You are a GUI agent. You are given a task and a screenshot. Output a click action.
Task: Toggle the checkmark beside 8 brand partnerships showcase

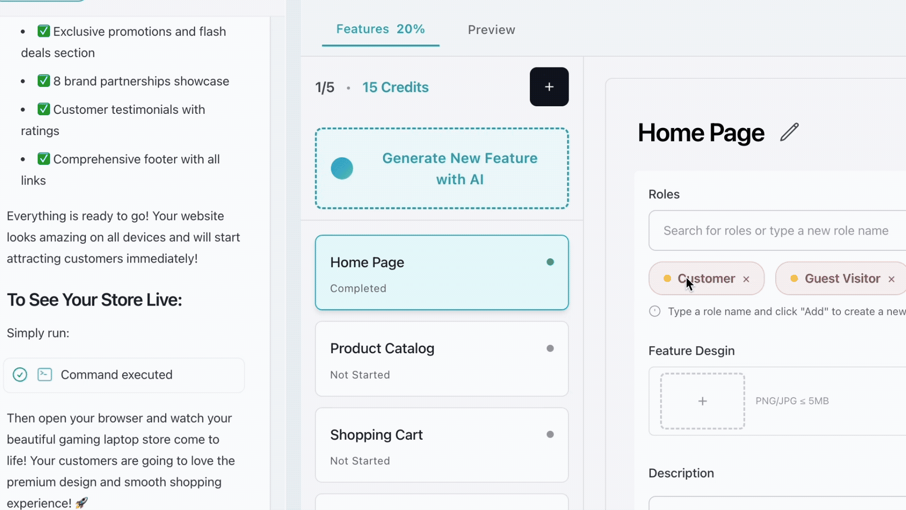click(x=44, y=80)
